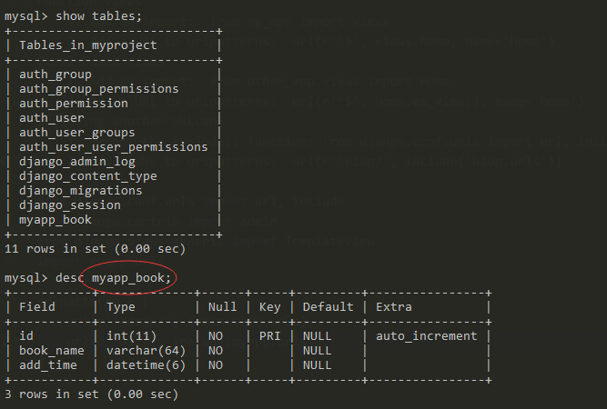Select the django_migrations table entry
607x409 pixels.
(x=80, y=190)
